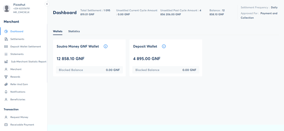
Task: Click the Rewards trophy icon
Action: click(x=6, y=77)
